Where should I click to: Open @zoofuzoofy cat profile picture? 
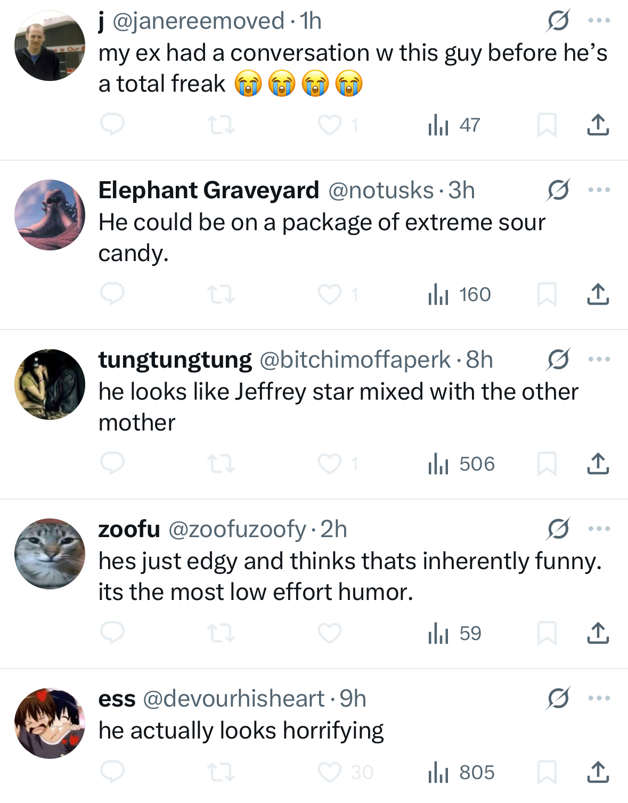(x=50, y=554)
